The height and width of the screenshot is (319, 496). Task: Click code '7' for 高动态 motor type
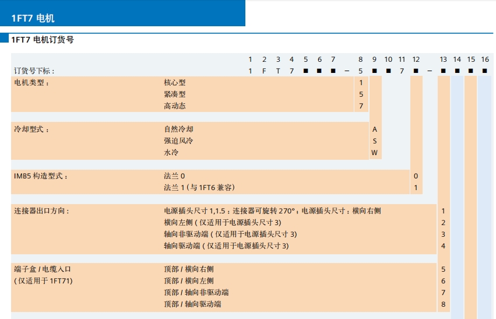click(361, 106)
